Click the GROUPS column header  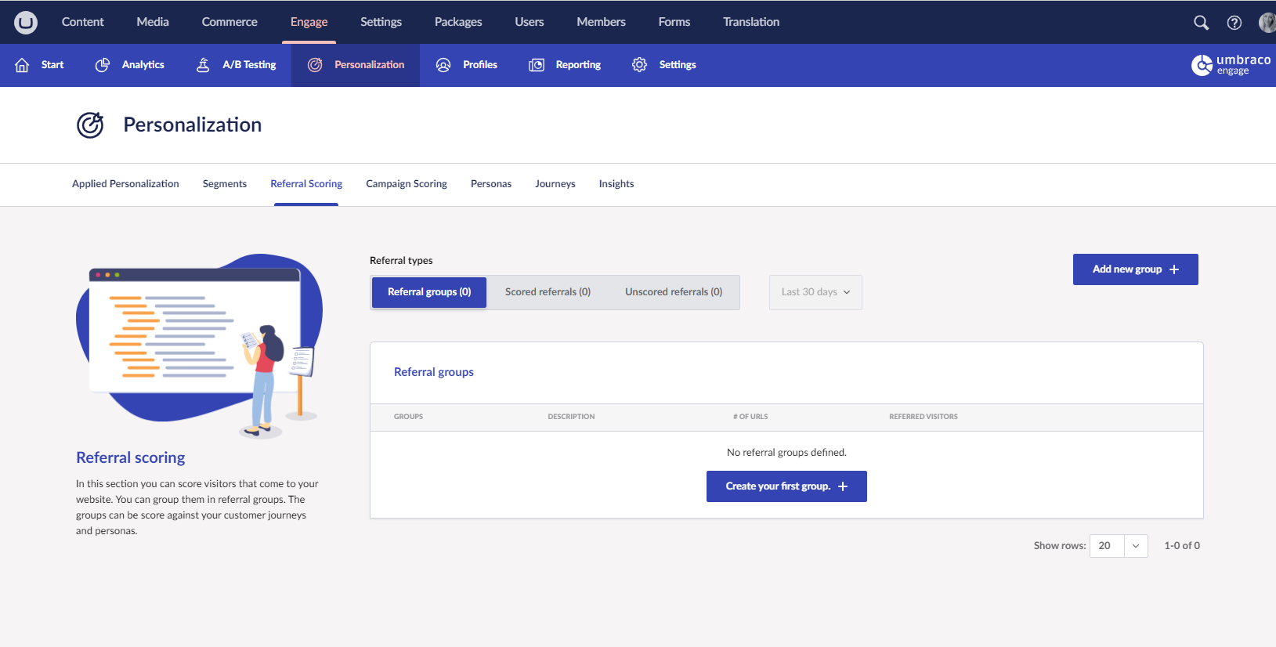408,417
